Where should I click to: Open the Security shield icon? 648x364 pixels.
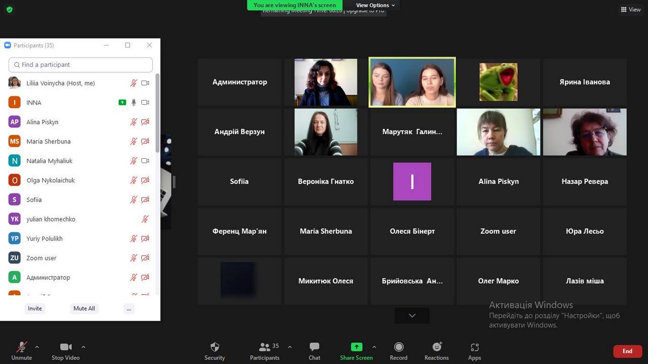[x=215, y=347]
